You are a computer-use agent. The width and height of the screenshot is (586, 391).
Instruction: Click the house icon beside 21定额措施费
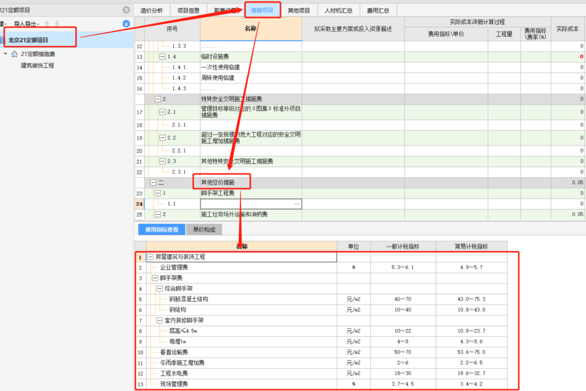click(x=14, y=54)
